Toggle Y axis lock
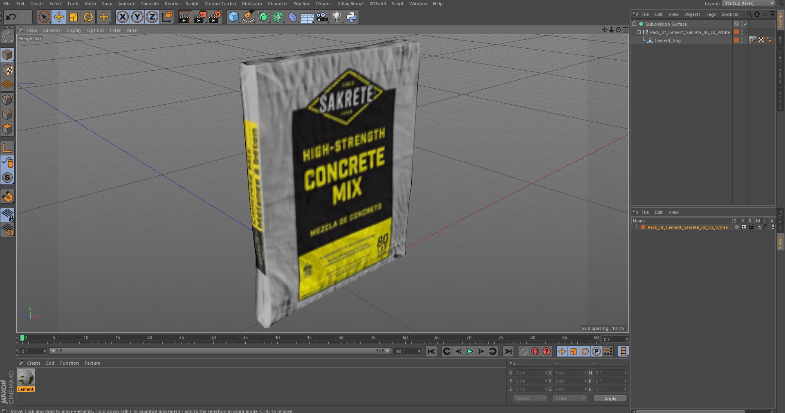Viewport: 785px width, 413px height. tap(137, 17)
